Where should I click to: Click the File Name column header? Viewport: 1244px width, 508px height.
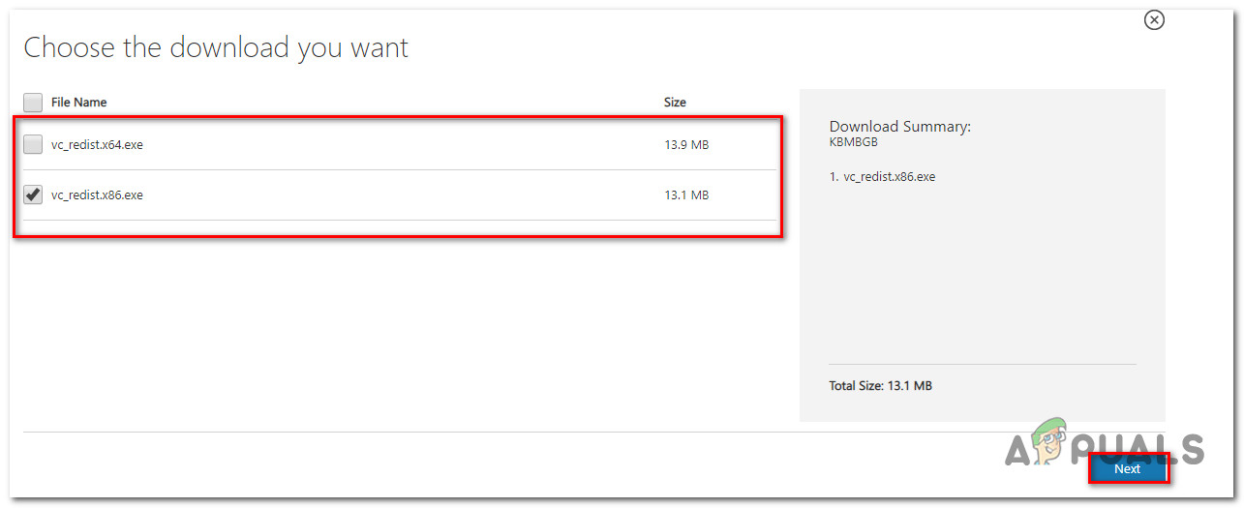point(78,103)
